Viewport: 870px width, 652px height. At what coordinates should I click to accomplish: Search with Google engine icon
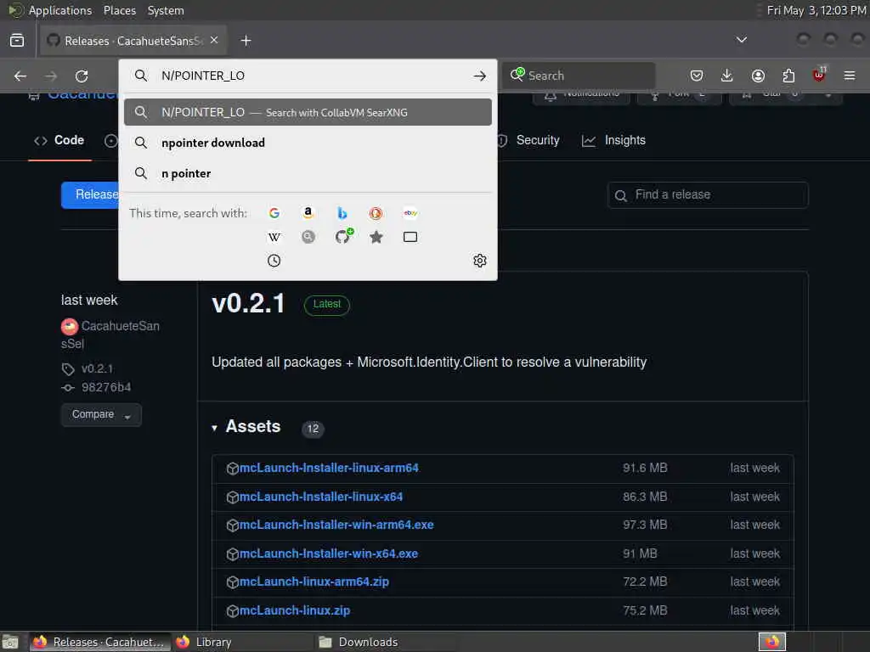[x=274, y=213]
